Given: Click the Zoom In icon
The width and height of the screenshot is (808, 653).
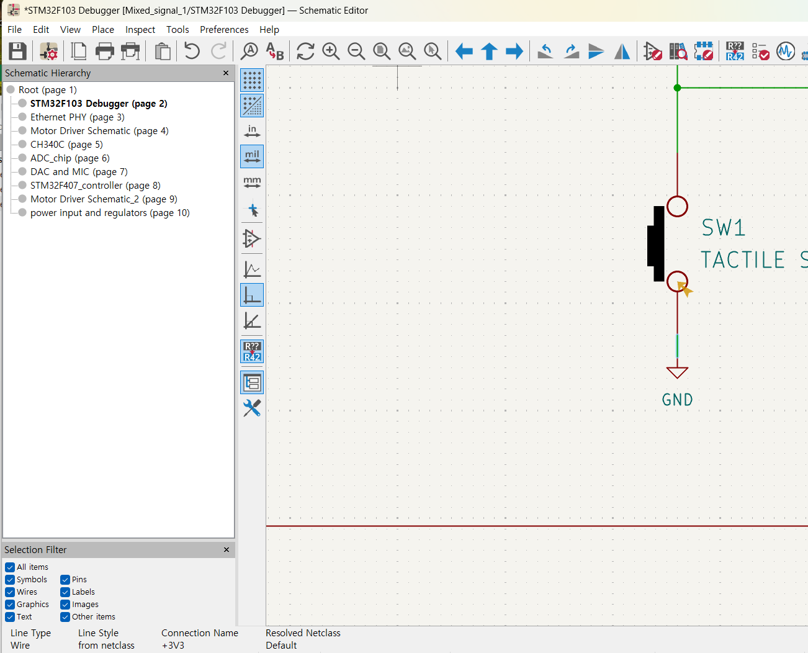Looking at the screenshot, I should coord(331,51).
